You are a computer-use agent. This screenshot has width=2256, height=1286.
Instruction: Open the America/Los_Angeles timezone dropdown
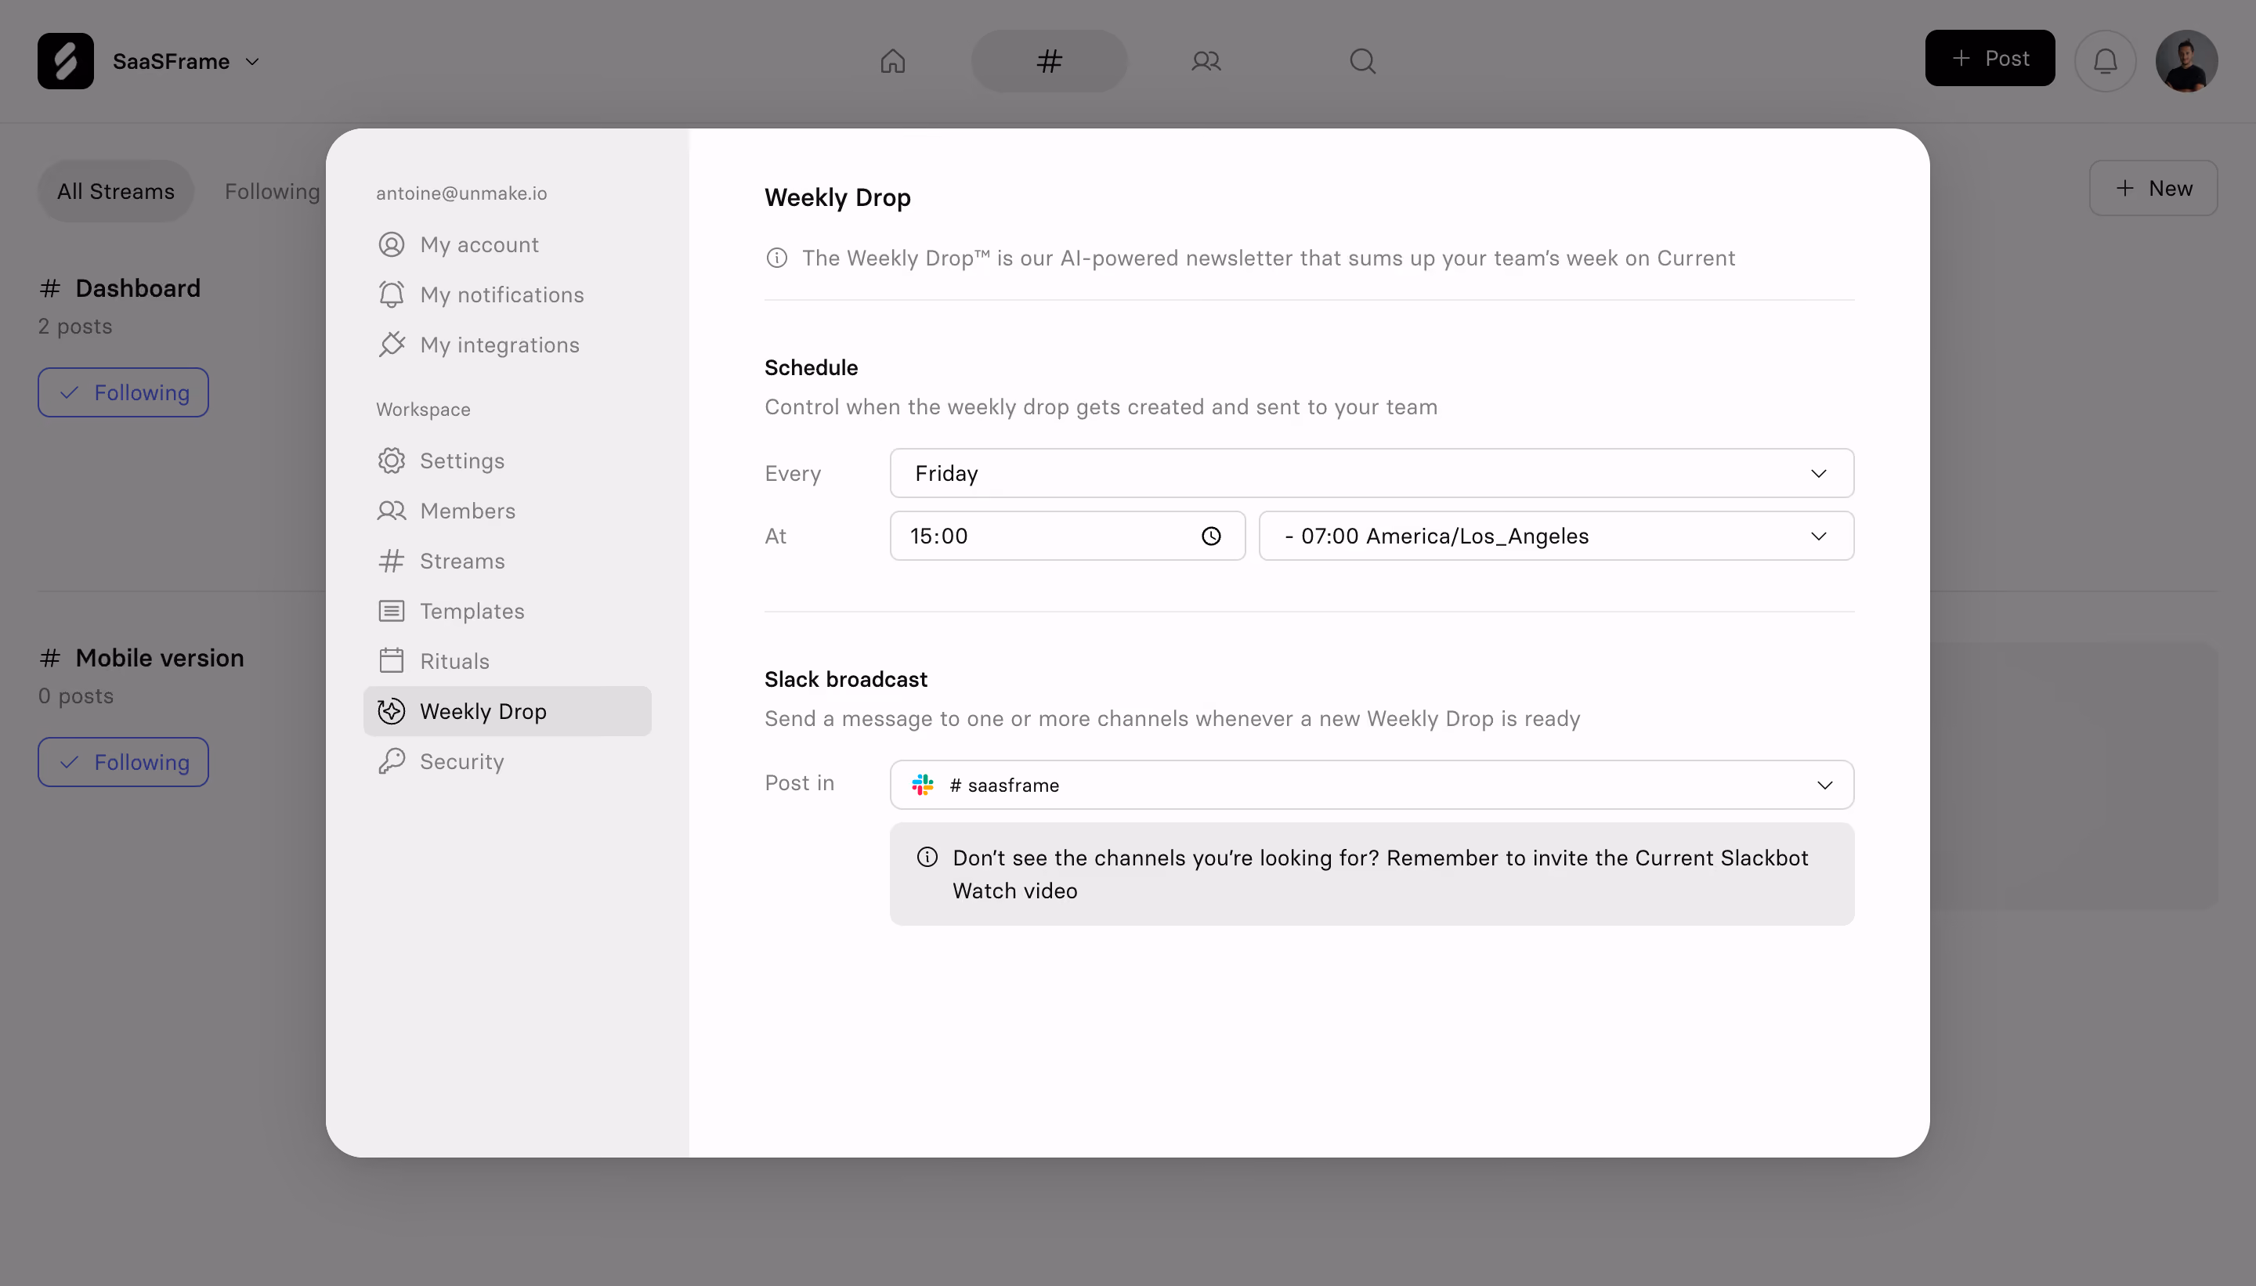(1556, 536)
